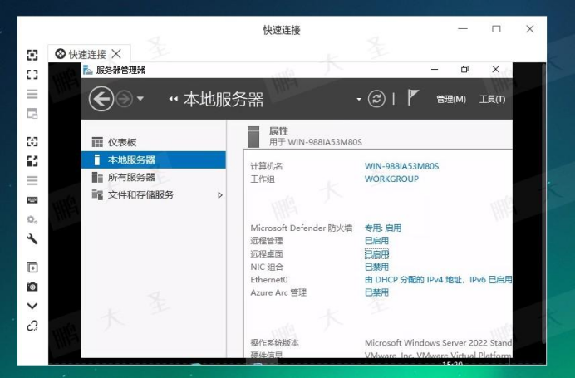
Task: Click the 计算机名 label
Action: click(267, 166)
